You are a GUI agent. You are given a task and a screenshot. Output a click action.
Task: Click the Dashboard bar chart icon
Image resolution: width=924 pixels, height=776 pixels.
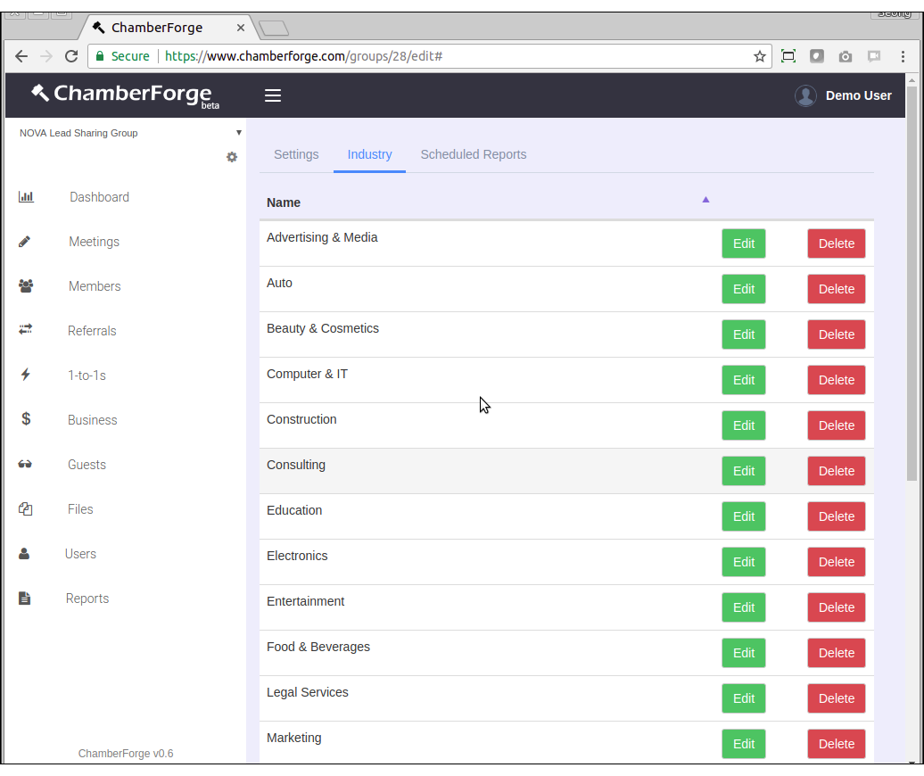26,197
